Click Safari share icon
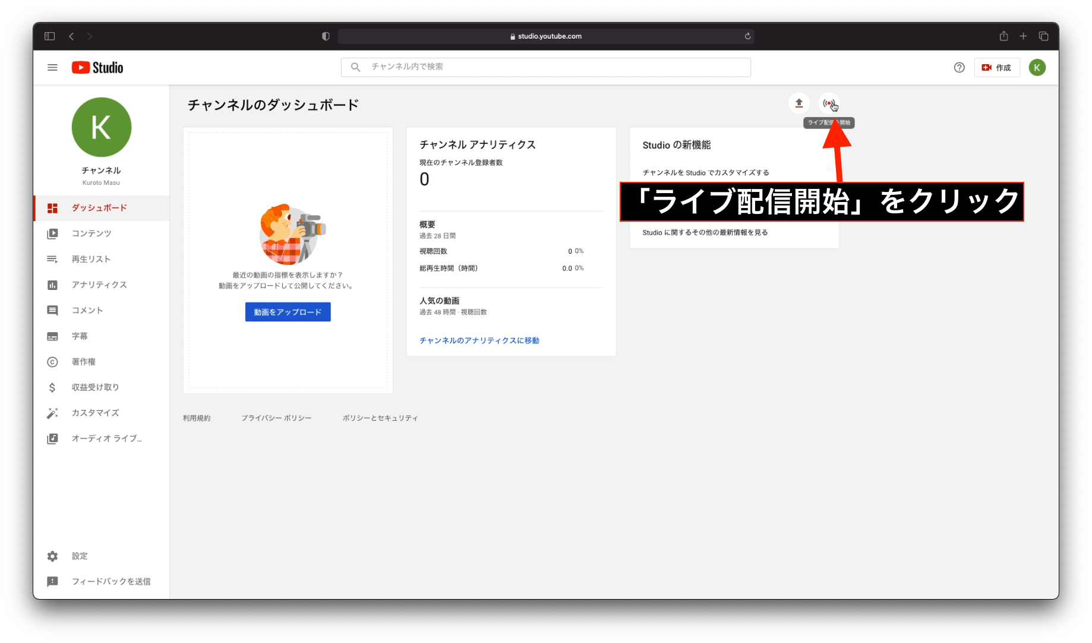This screenshot has height=643, width=1092. pos(1003,36)
